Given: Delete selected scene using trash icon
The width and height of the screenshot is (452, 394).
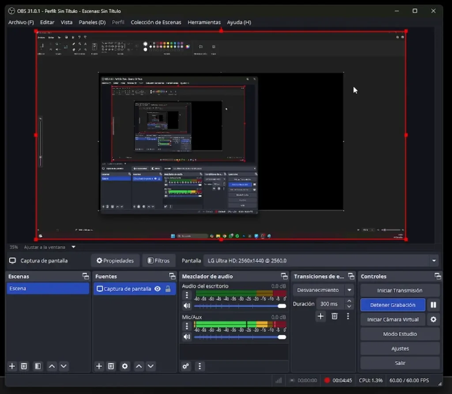Looking at the screenshot, I should (24, 366).
